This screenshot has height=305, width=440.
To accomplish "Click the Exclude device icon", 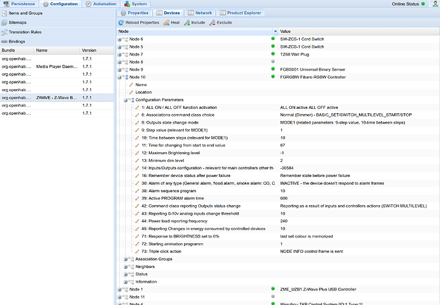I will coord(212,22).
